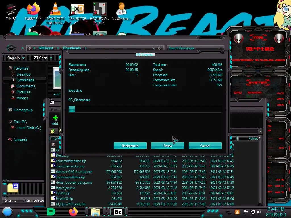Click the 7-Zip vertical scrollbar up arrow

coord(260,138)
